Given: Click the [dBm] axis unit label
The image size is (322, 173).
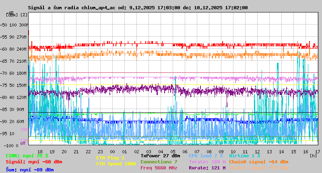Looking at the screenshot, I should point(11,15).
